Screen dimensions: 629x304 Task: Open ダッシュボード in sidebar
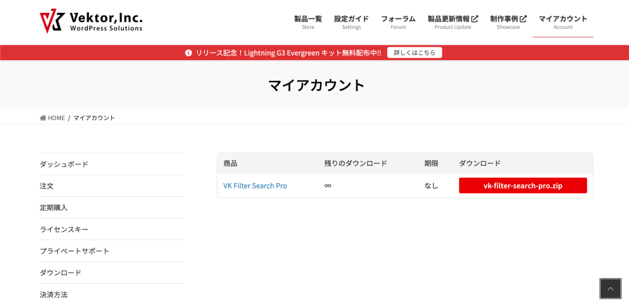(x=112, y=164)
